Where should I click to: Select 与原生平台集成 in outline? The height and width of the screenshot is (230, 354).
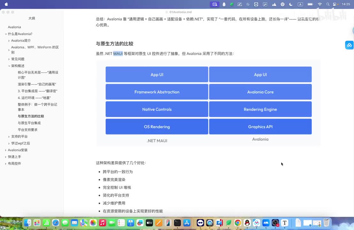(x=29, y=123)
